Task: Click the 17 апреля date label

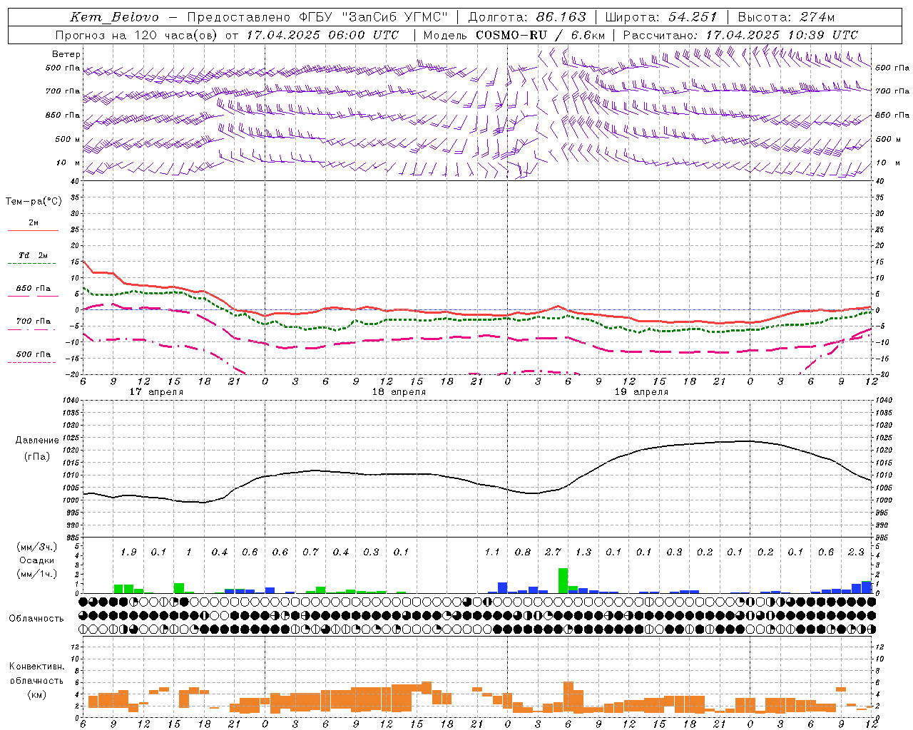Action: point(156,392)
